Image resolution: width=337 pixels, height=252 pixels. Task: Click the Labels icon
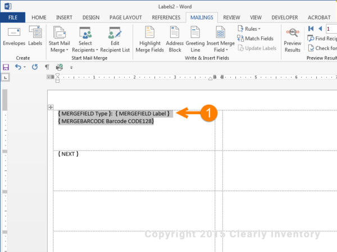pos(35,32)
